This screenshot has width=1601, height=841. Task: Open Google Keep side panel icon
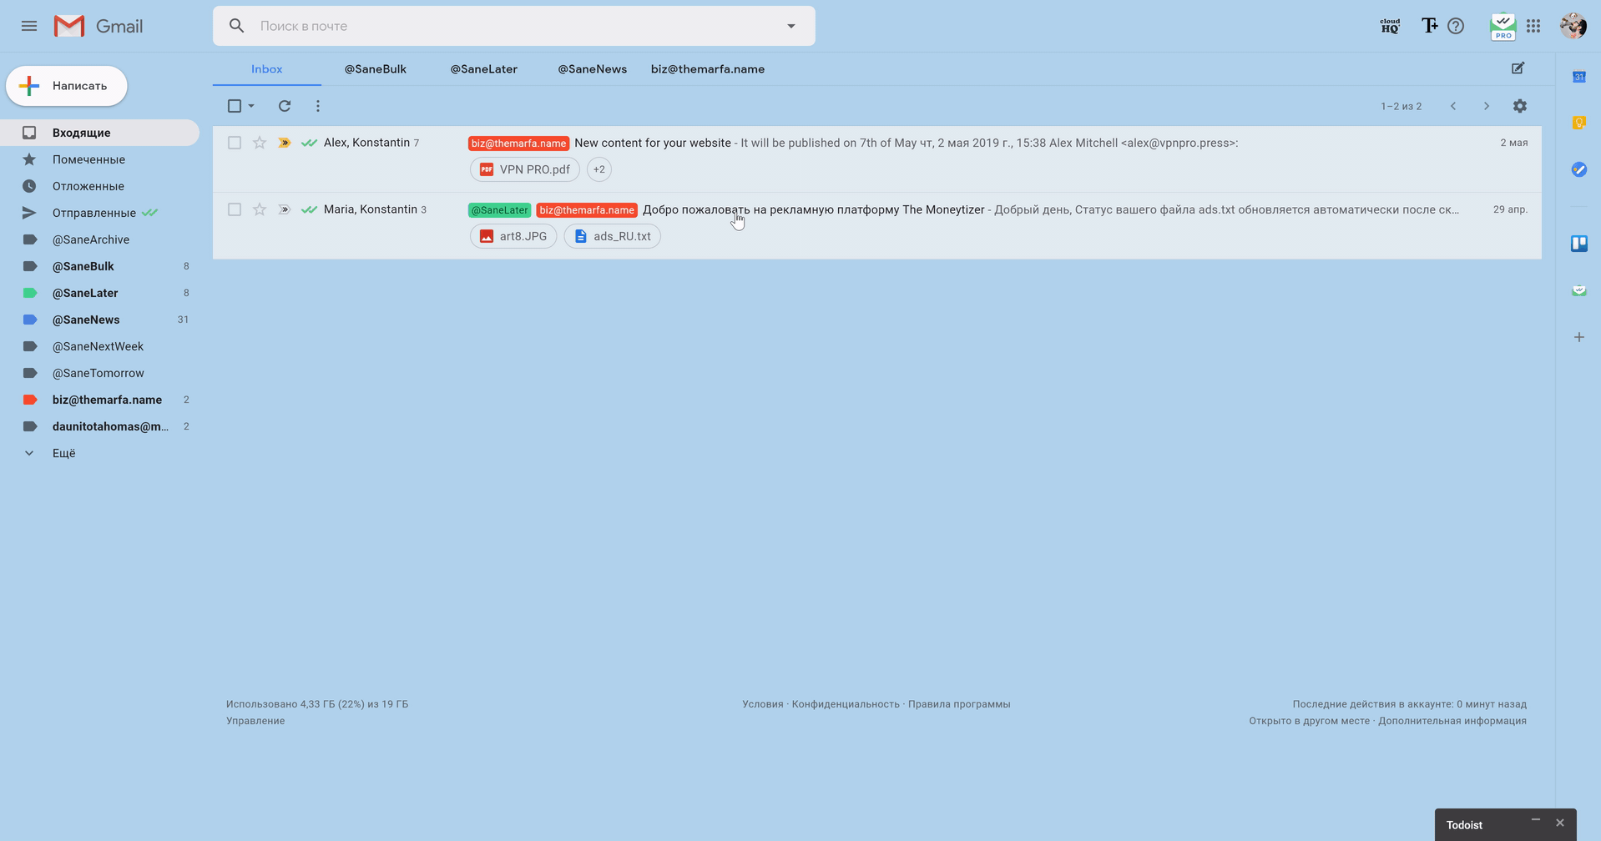tap(1579, 123)
